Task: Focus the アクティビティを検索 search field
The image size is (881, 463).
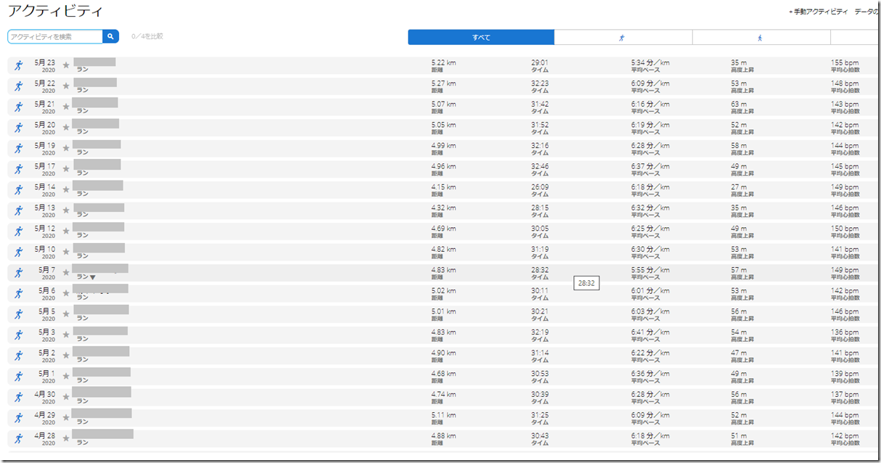Action: pyautogui.click(x=55, y=36)
